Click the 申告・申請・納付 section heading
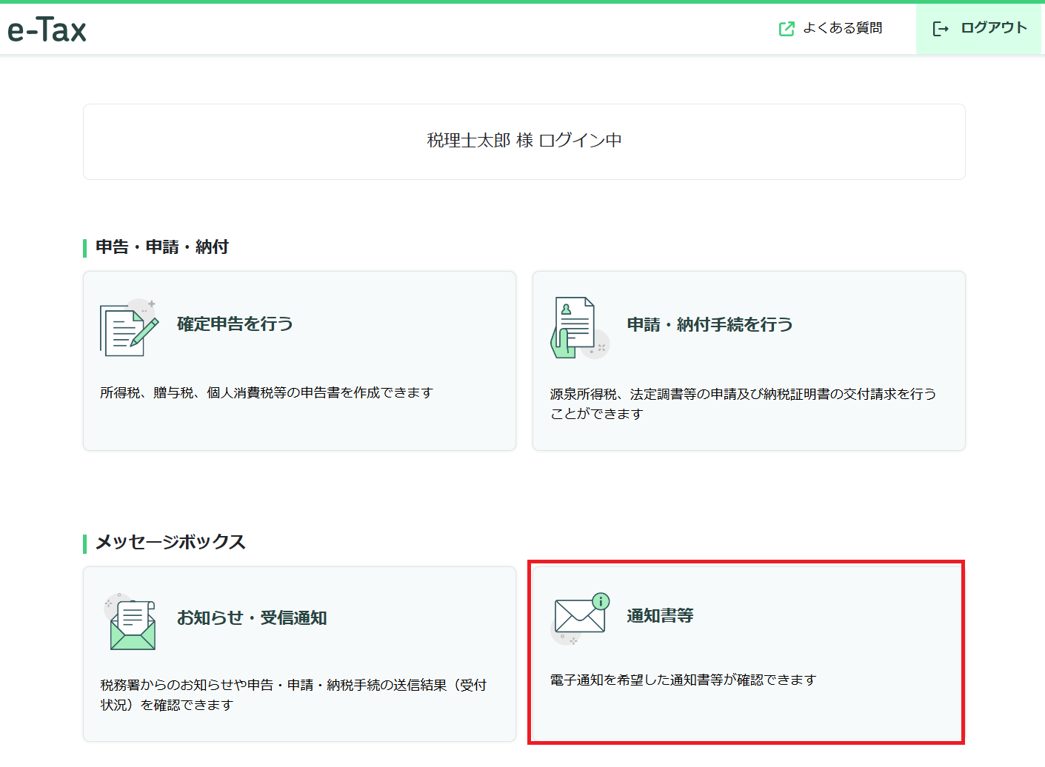The height and width of the screenshot is (767, 1045). (162, 247)
